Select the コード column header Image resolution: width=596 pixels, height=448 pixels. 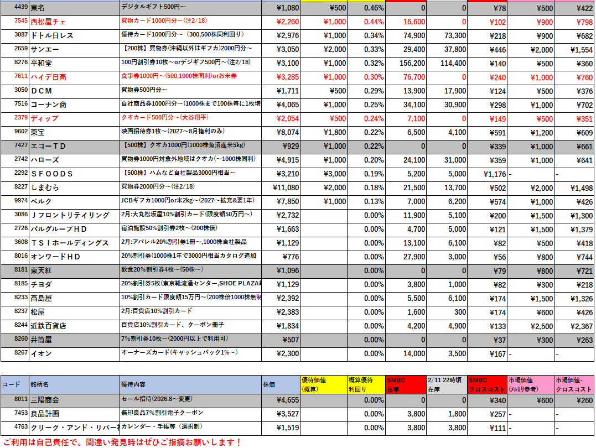point(15,384)
